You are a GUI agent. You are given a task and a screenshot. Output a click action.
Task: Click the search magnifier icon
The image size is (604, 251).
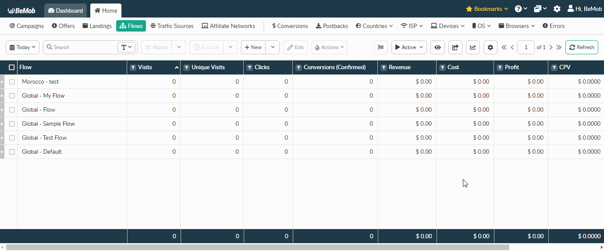pyautogui.click(x=50, y=47)
